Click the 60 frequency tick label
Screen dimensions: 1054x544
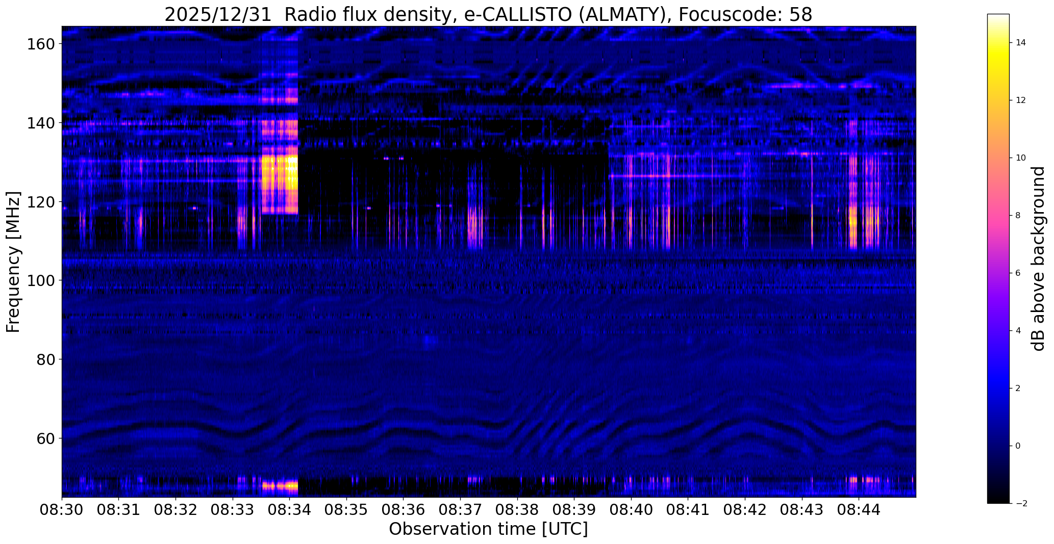[x=46, y=438]
